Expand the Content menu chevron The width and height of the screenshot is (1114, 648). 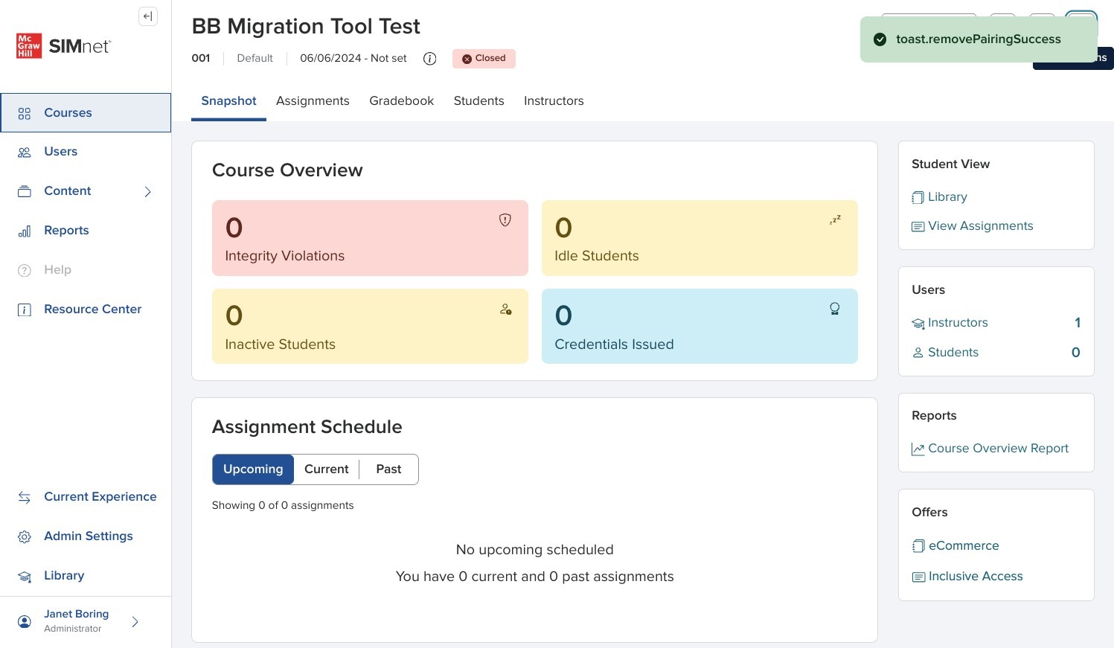(x=147, y=192)
